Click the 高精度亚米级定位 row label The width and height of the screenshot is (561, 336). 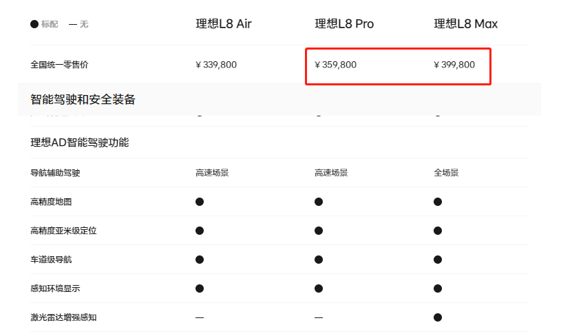[63, 231]
